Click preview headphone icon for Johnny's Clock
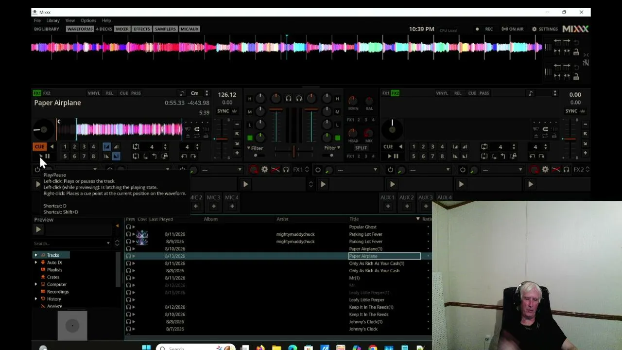 [x=129, y=329]
